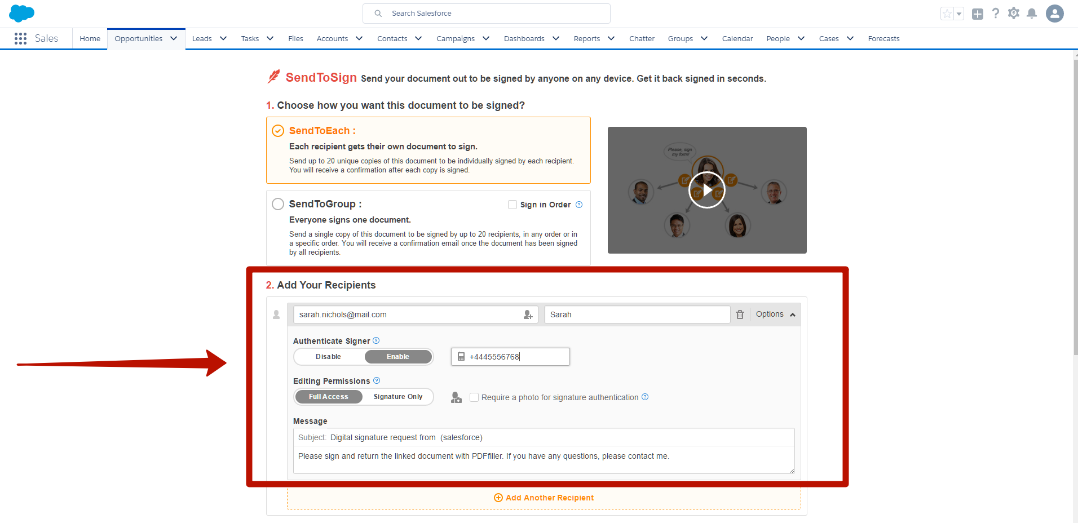Expand the Dashboards tab dropdown
The height and width of the screenshot is (523, 1078).
pos(556,38)
